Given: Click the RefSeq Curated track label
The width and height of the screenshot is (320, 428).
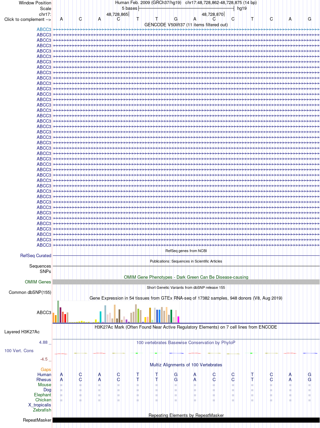Looking at the screenshot, I should [x=36, y=255].
